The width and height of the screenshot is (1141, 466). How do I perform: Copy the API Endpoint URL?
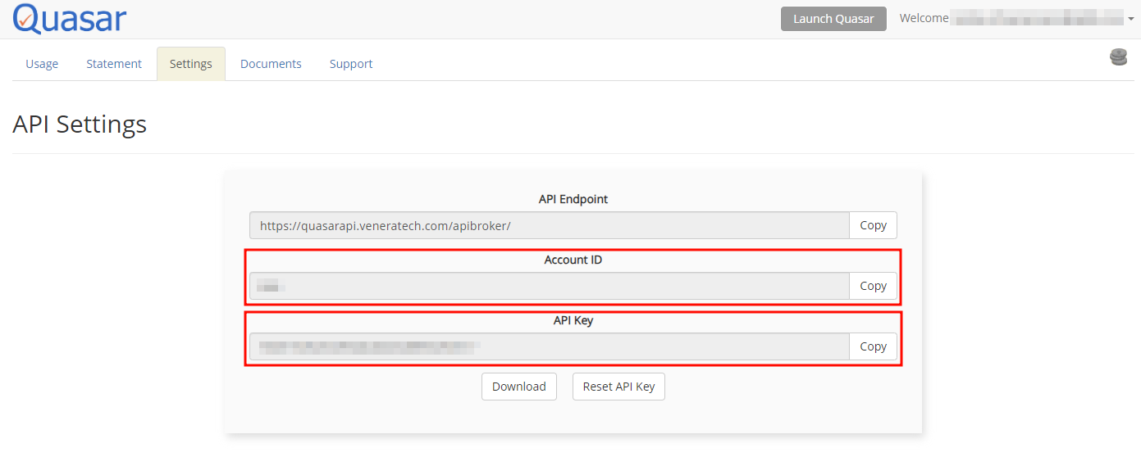click(873, 225)
